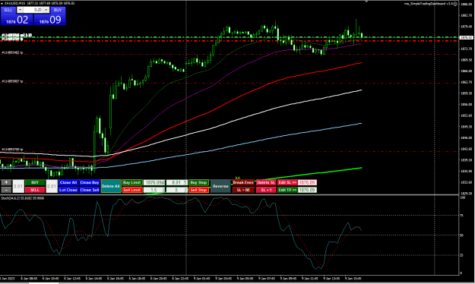The height and width of the screenshot is (284, 475).
Task: Click 0.01 field left of Close All
Action: coord(52,186)
